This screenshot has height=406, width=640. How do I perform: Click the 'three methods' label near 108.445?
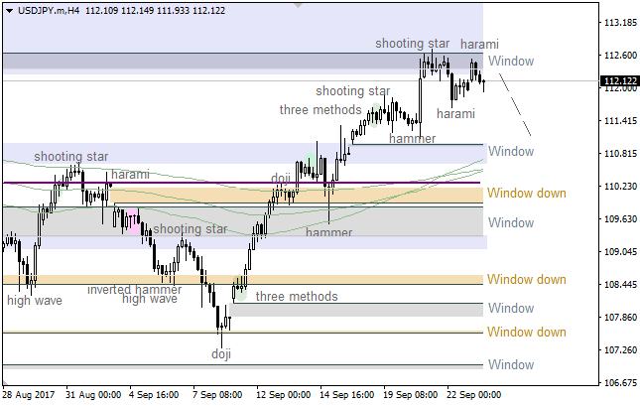click(297, 296)
